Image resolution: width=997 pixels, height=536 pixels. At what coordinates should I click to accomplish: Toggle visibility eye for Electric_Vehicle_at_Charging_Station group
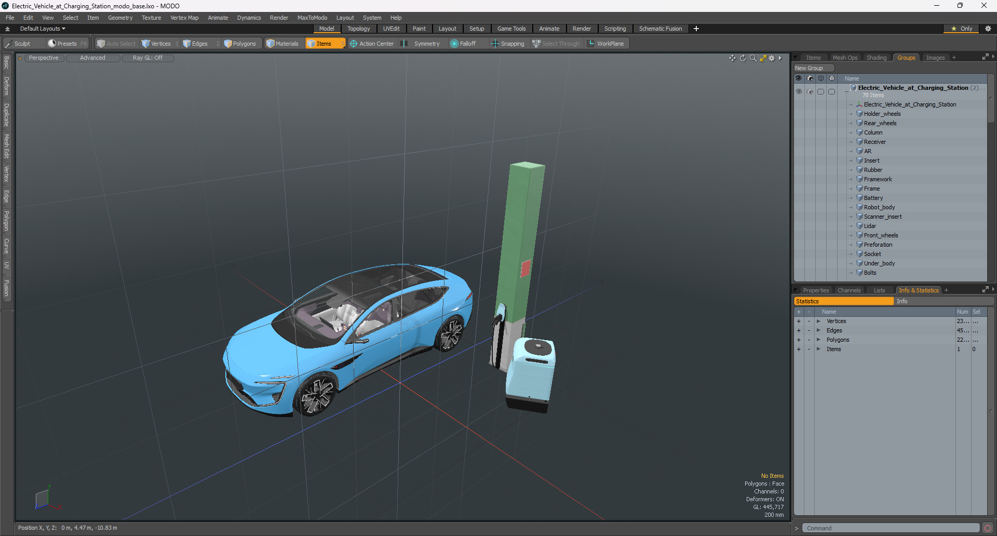tap(799, 91)
